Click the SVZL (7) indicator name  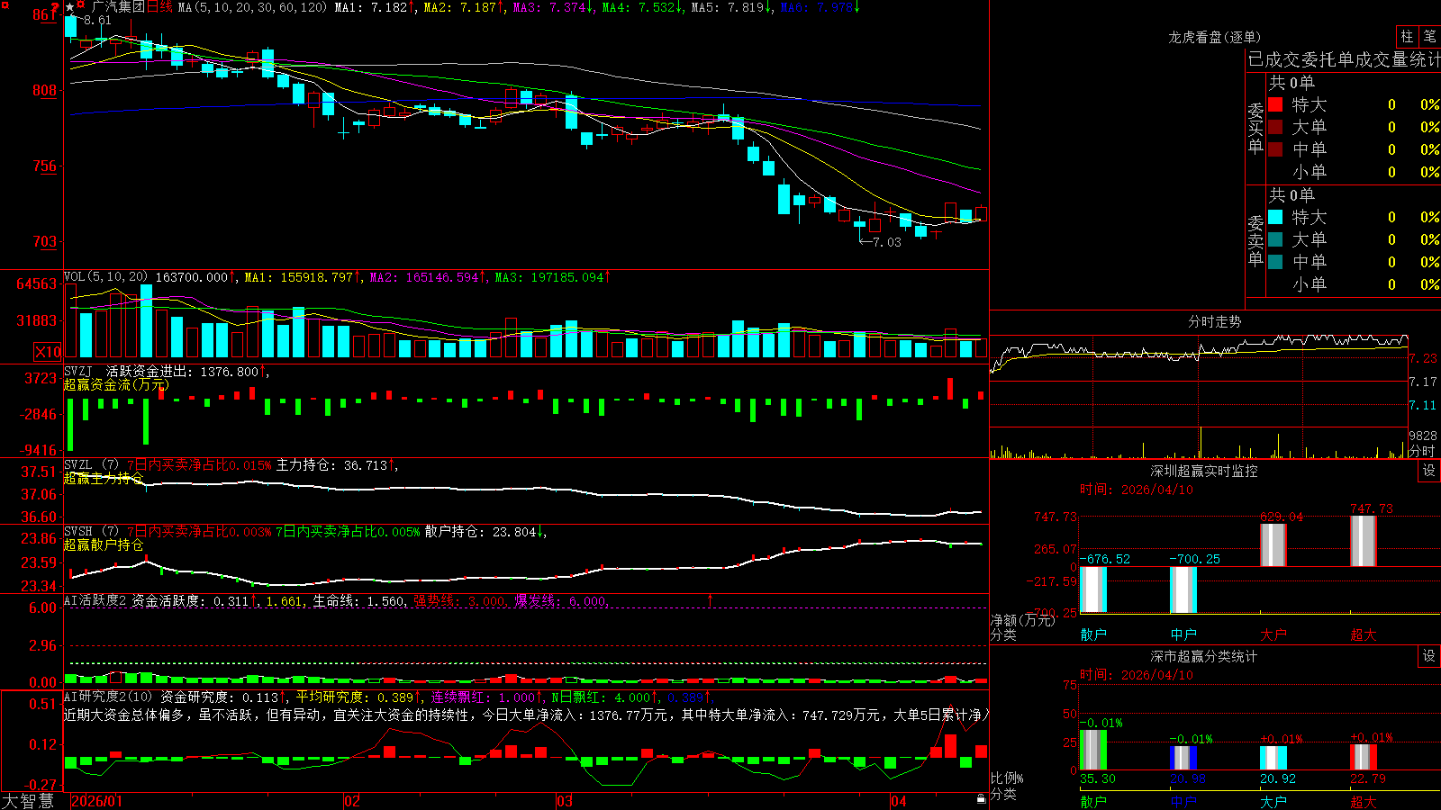coord(91,465)
